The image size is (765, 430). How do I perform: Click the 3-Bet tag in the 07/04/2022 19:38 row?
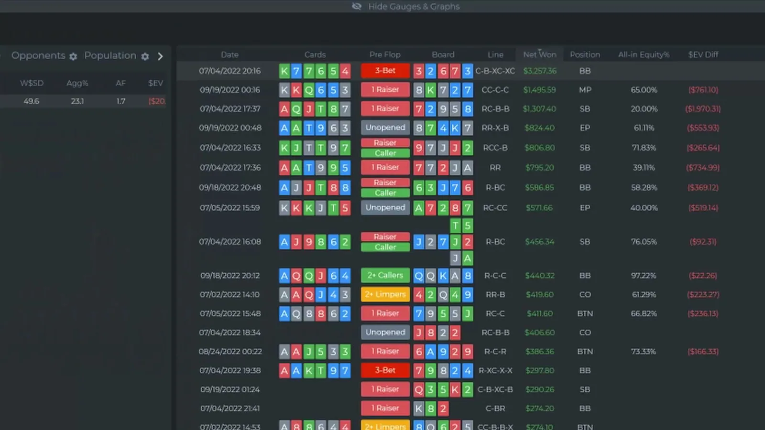(x=385, y=370)
